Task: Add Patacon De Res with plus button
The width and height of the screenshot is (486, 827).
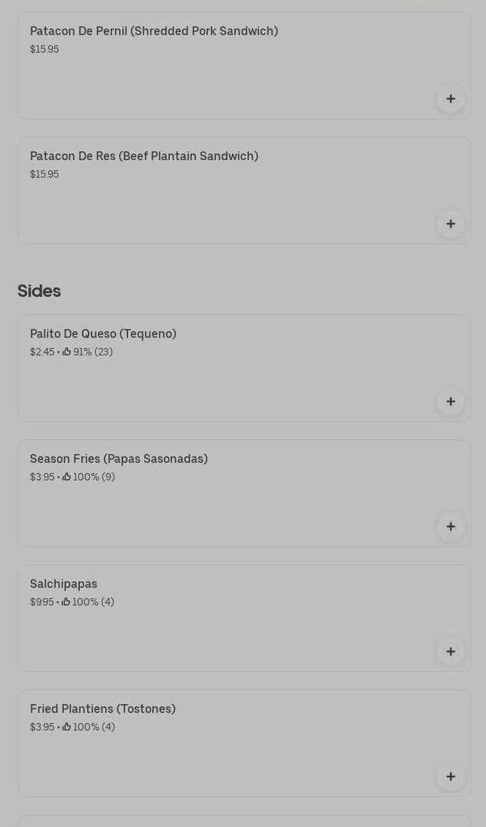Action: coord(451,224)
